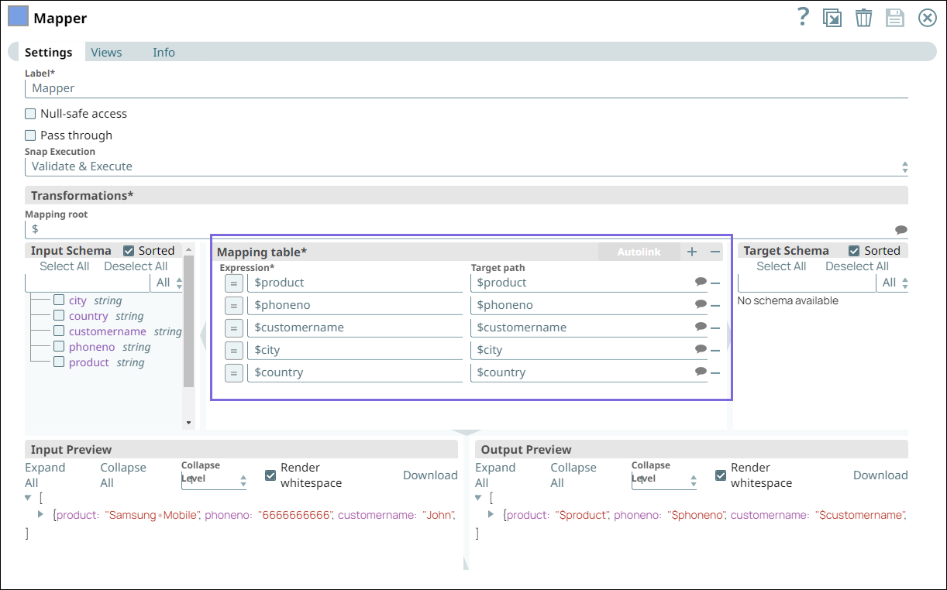The width and height of the screenshot is (947, 590).
Task: Click Deselect All in Target Schema
Action: (857, 266)
